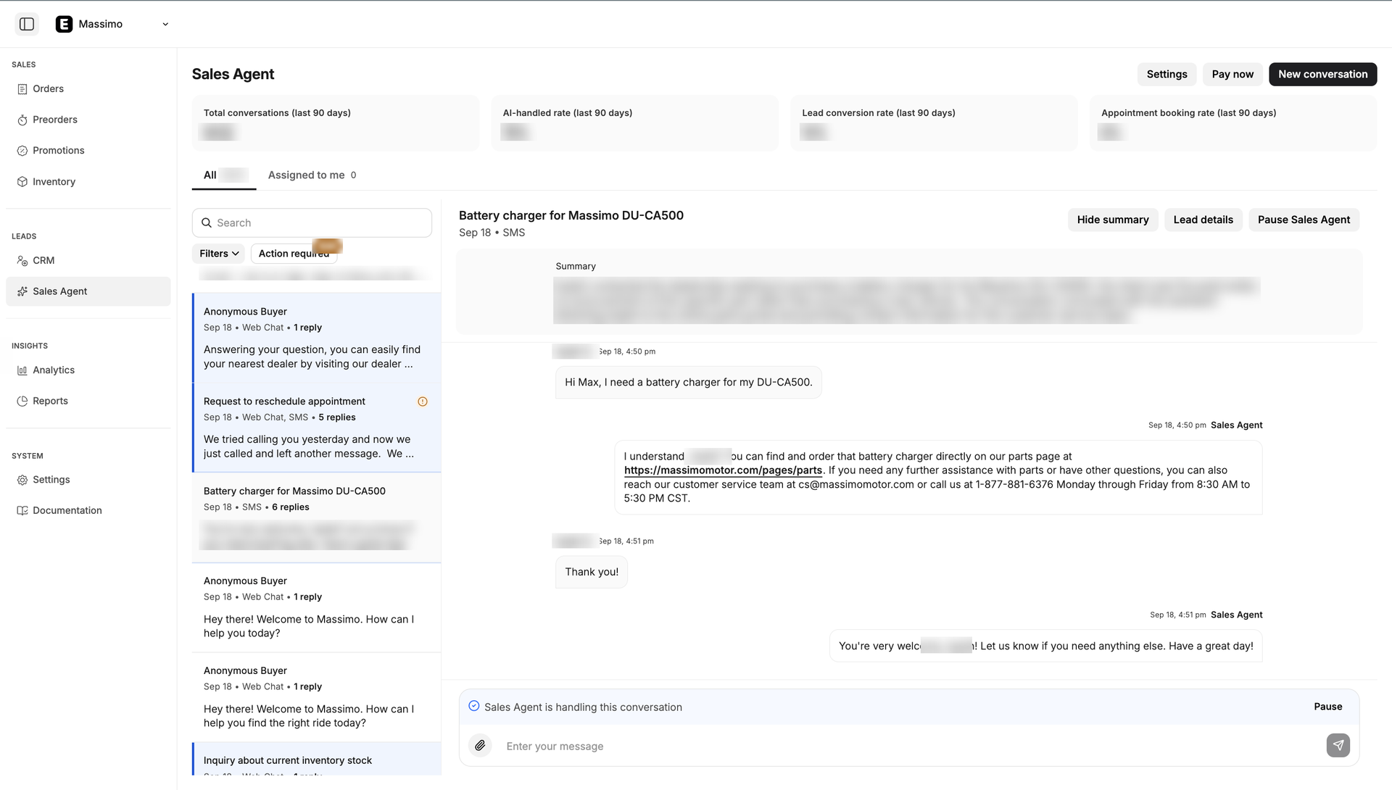Click Appointment booking rate stat card
Screen dimensions: 1392x790
(x=1233, y=123)
